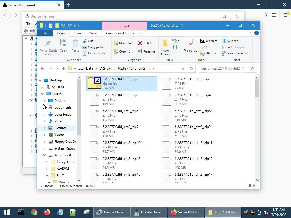Select NetKVM folder in tree
The height and width of the screenshot is (218, 291).
tap(63, 169)
